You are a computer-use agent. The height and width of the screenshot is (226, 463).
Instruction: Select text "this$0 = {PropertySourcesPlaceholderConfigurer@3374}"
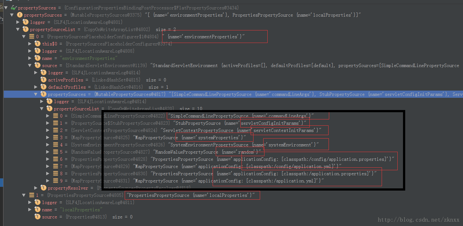107,44
